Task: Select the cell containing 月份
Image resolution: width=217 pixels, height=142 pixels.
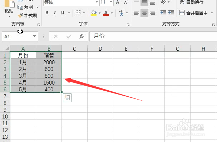Action: (x=23, y=55)
